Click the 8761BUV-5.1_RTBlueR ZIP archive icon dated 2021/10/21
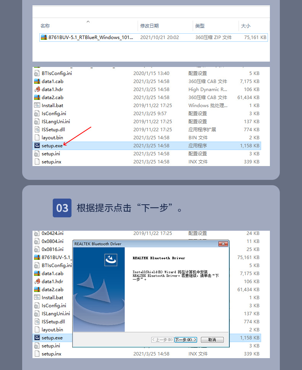This screenshot has width=302, height=370. [44, 37]
